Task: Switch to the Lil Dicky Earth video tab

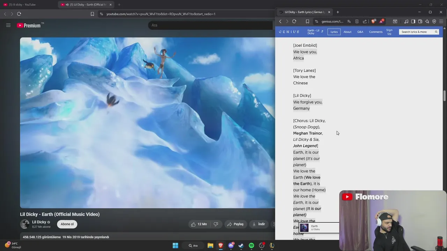Action: 86,5
